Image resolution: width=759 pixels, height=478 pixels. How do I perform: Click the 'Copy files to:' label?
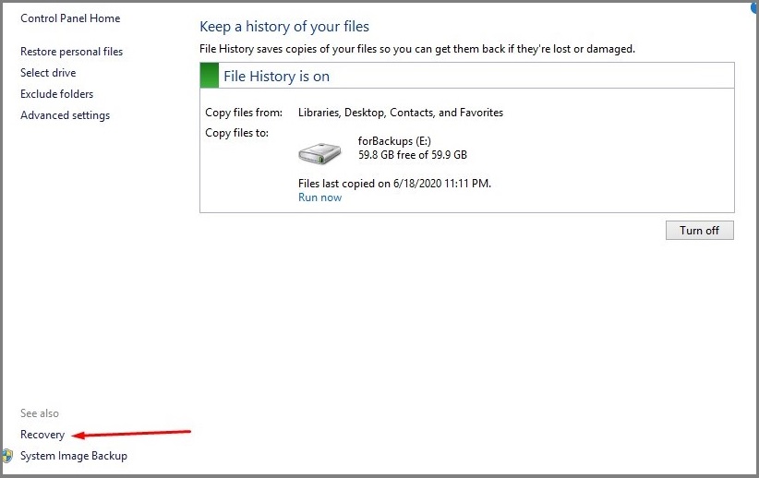[236, 133]
